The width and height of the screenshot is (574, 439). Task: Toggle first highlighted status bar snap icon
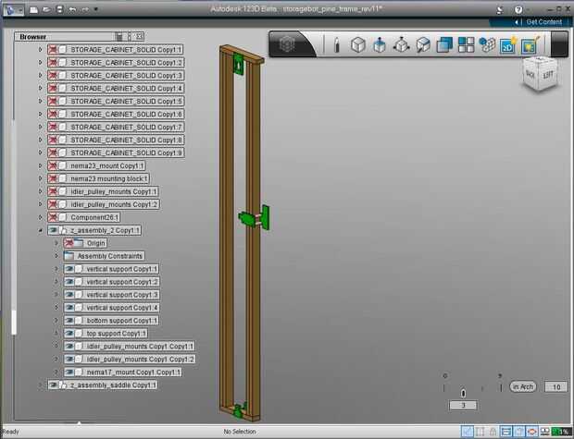(468, 432)
